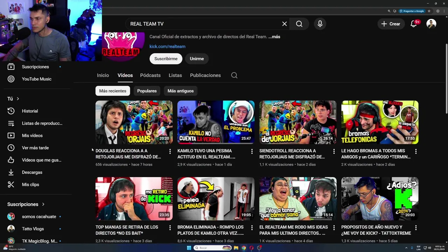
Task: Click the Suscribirme button
Action: pos(166,59)
